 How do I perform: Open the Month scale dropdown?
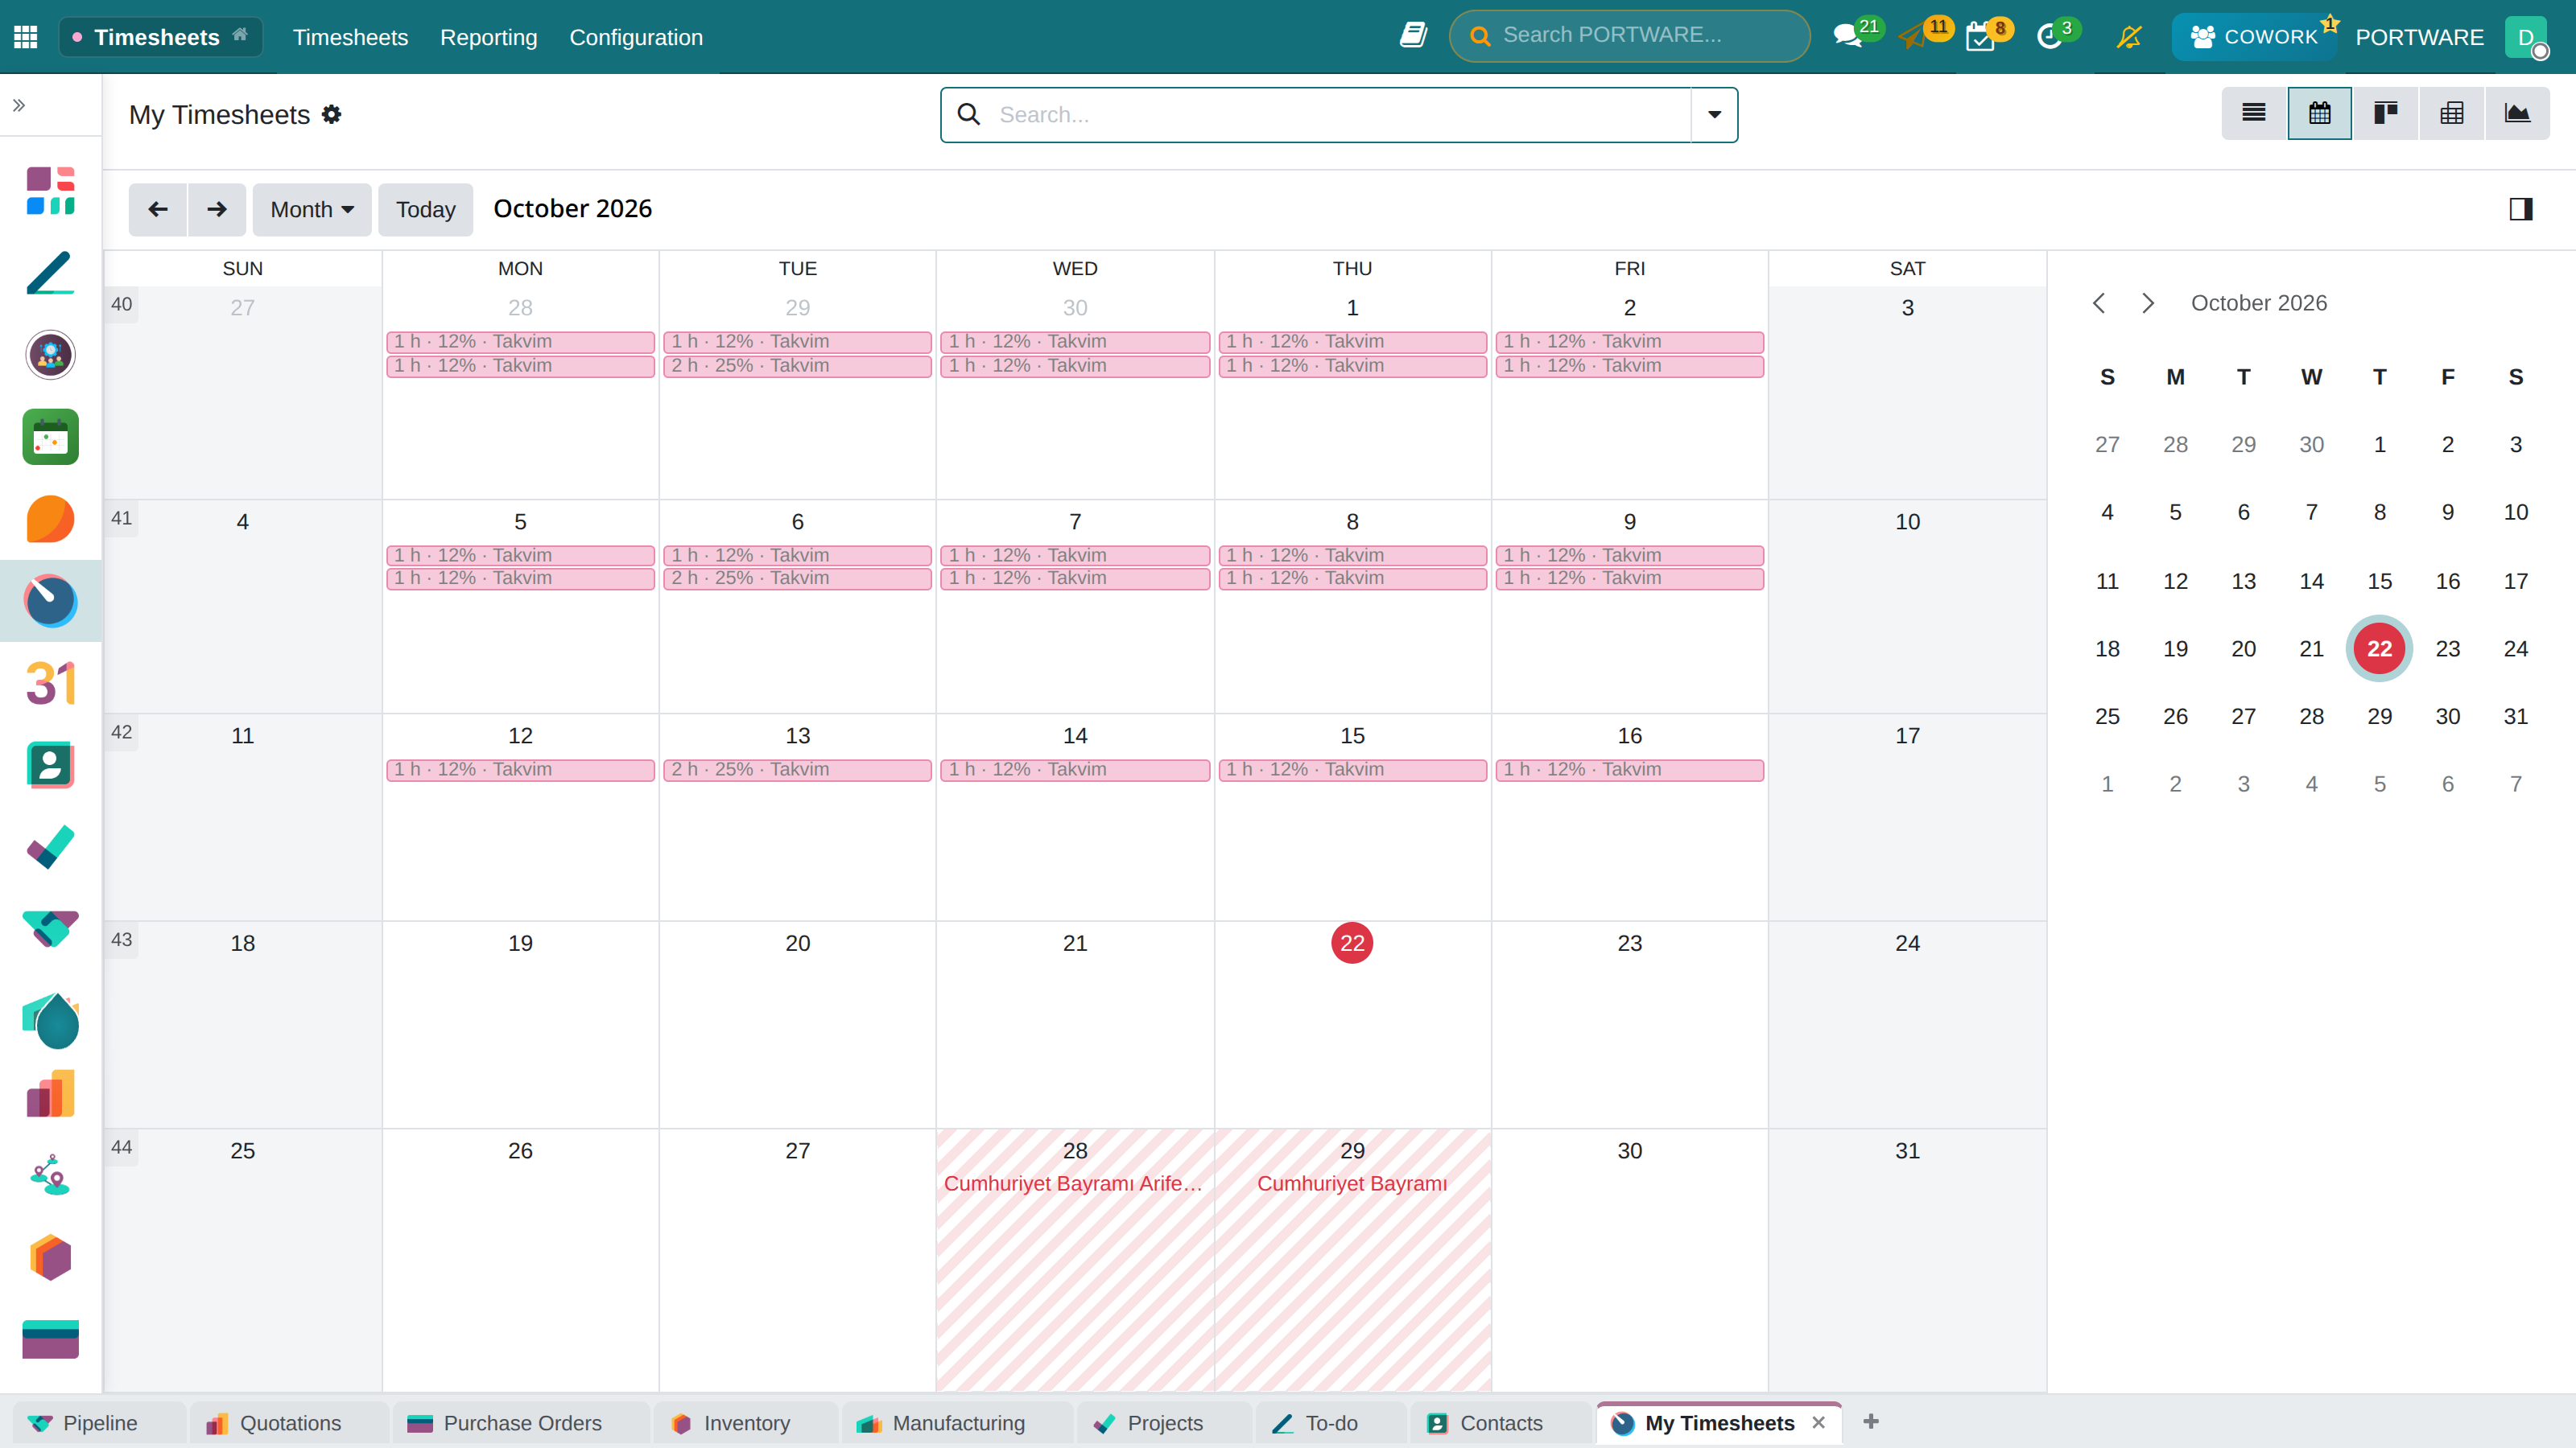click(312, 210)
